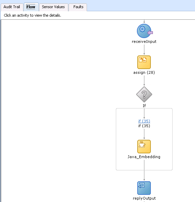Screen dimensions: 195x202
Task: Click the black if (35) text
Action: pyautogui.click(x=144, y=126)
